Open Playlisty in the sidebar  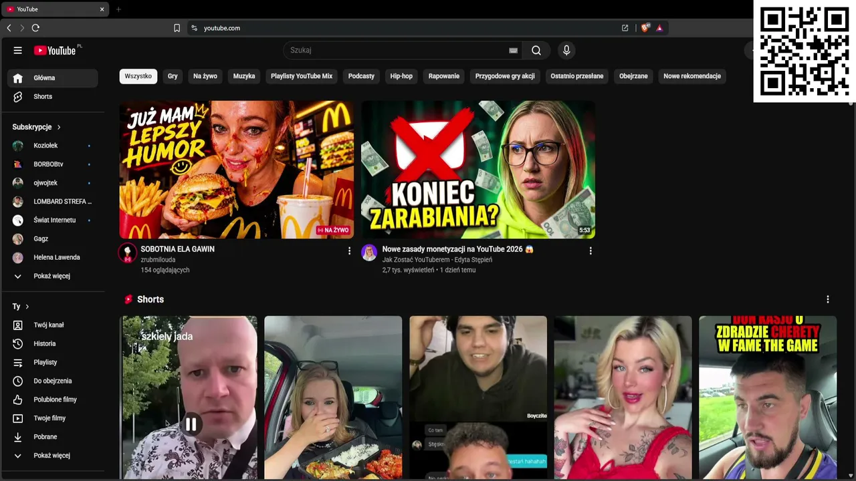click(x=53, y=363)
